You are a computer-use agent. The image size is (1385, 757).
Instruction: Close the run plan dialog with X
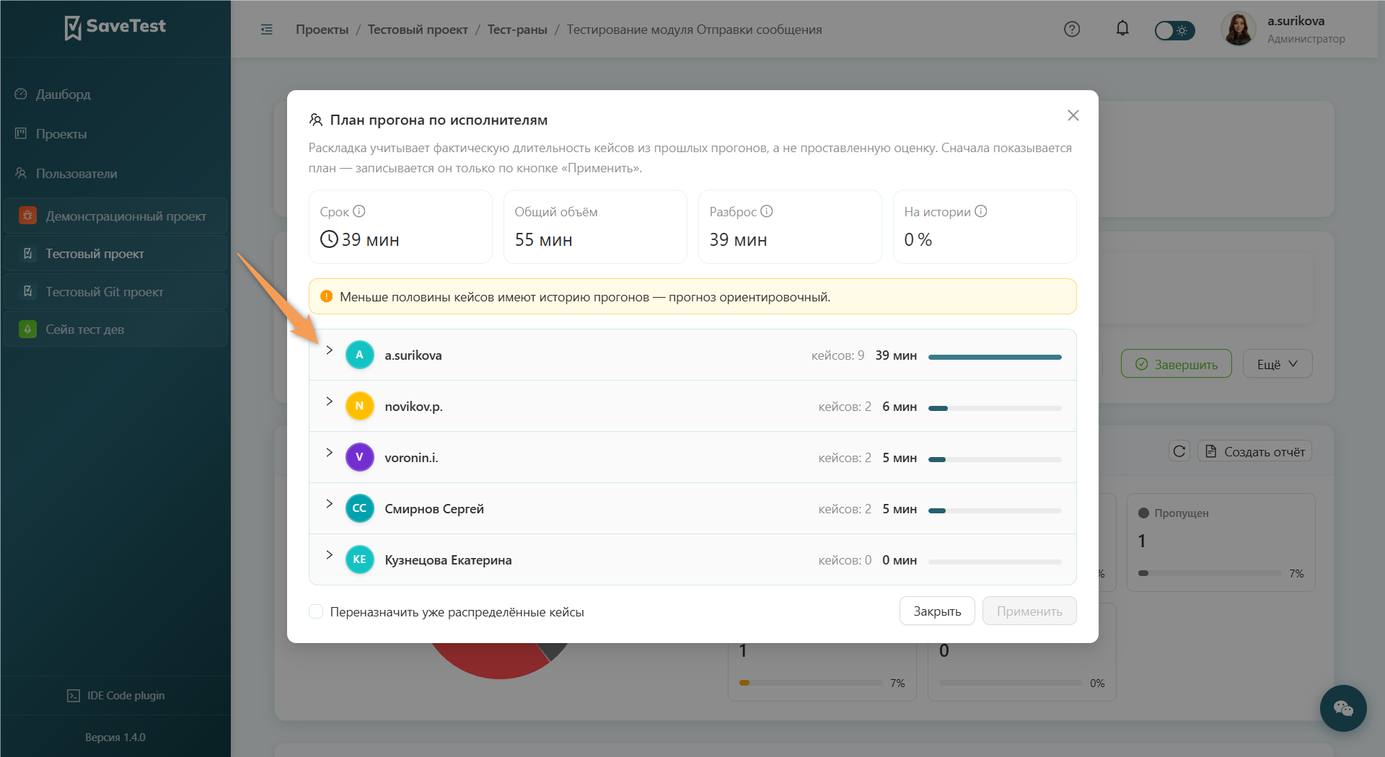tap(1073, 115)
